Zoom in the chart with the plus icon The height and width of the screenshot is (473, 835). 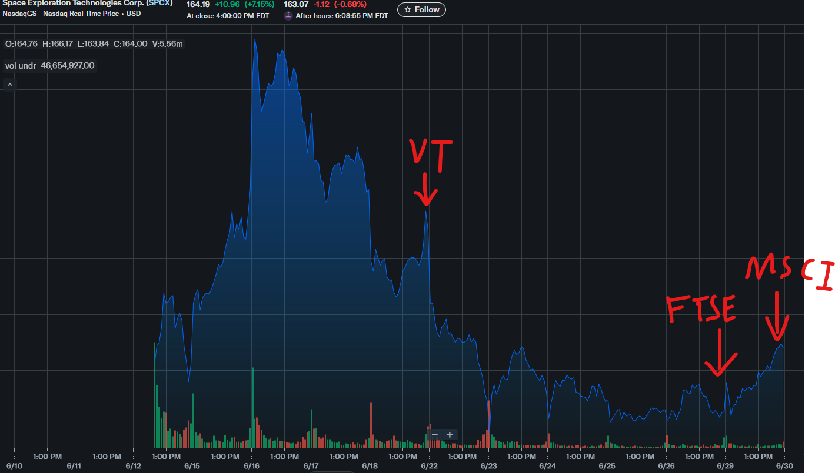click(450, 435)
